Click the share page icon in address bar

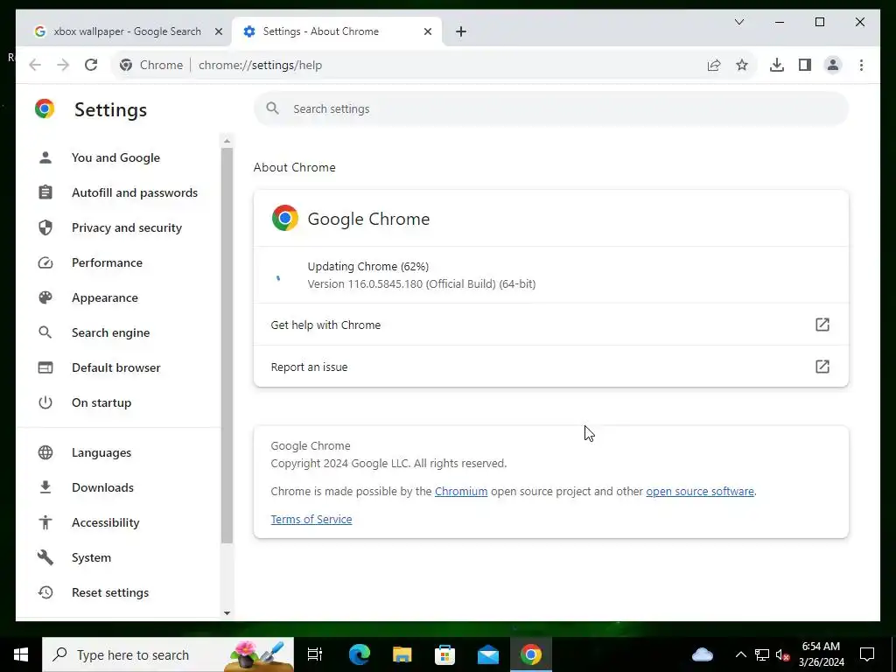point(714,65)
